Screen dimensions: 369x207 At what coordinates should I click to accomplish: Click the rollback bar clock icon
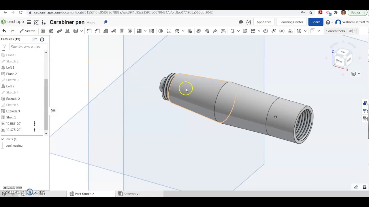point(42,39)
